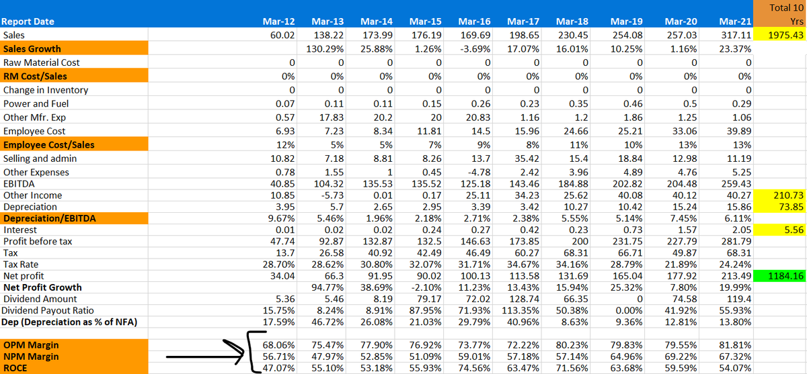Select Mar-13 sales growth 130.29%

(325, 48)
